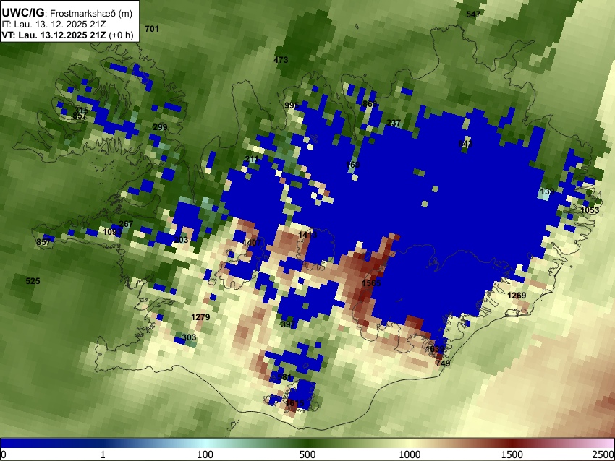
Task: Click the '1053' height value on the map
Action: point(590,210)
